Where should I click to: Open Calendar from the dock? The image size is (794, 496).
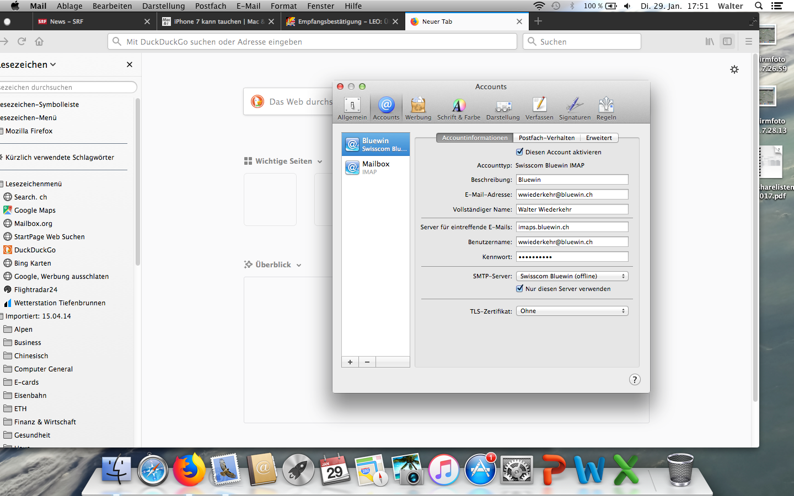coord(335,470)
